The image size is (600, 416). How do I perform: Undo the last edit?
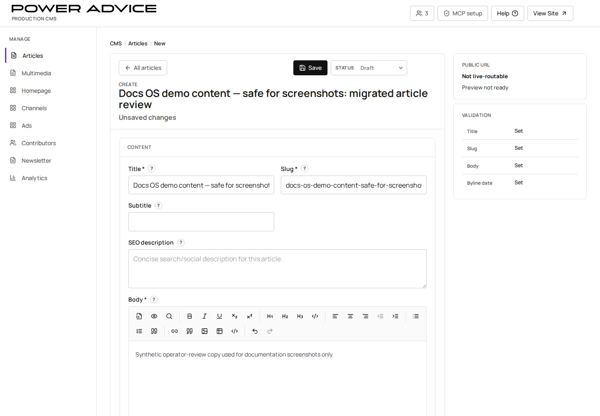255,331
